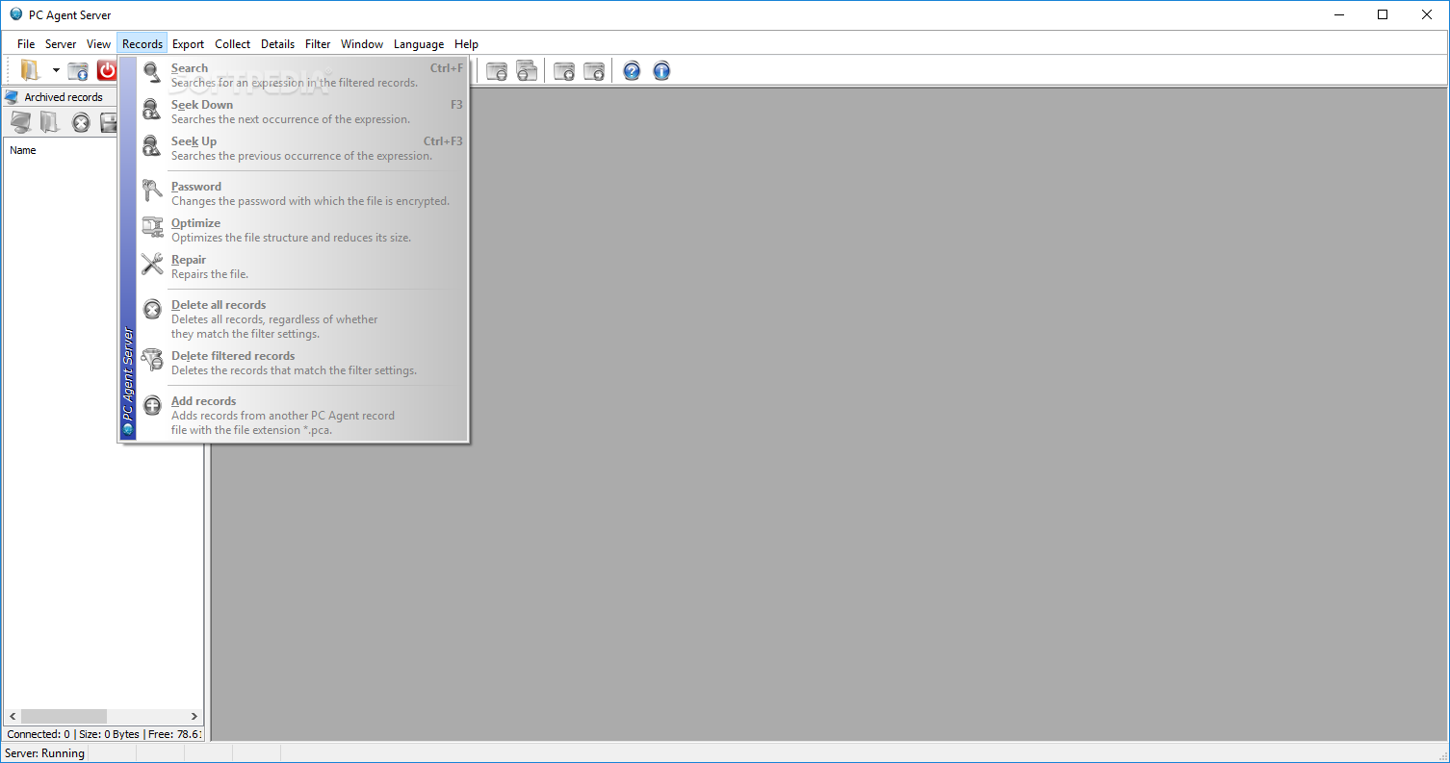1450x763 pixels.
Task: Close the open Records menu
Action: click(x=142, y=44)
